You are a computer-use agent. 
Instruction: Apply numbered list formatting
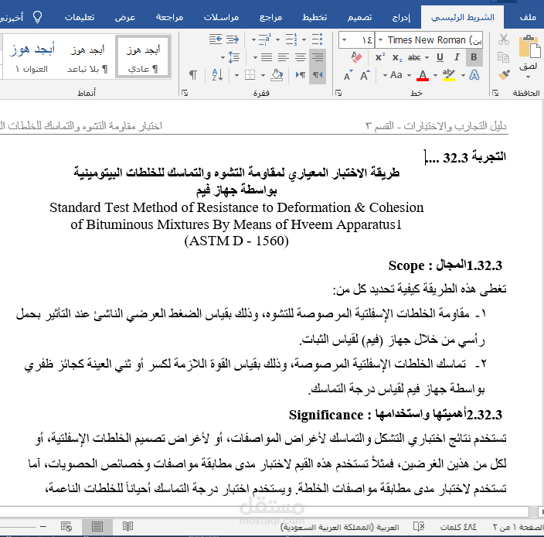(x=291, y=39)
